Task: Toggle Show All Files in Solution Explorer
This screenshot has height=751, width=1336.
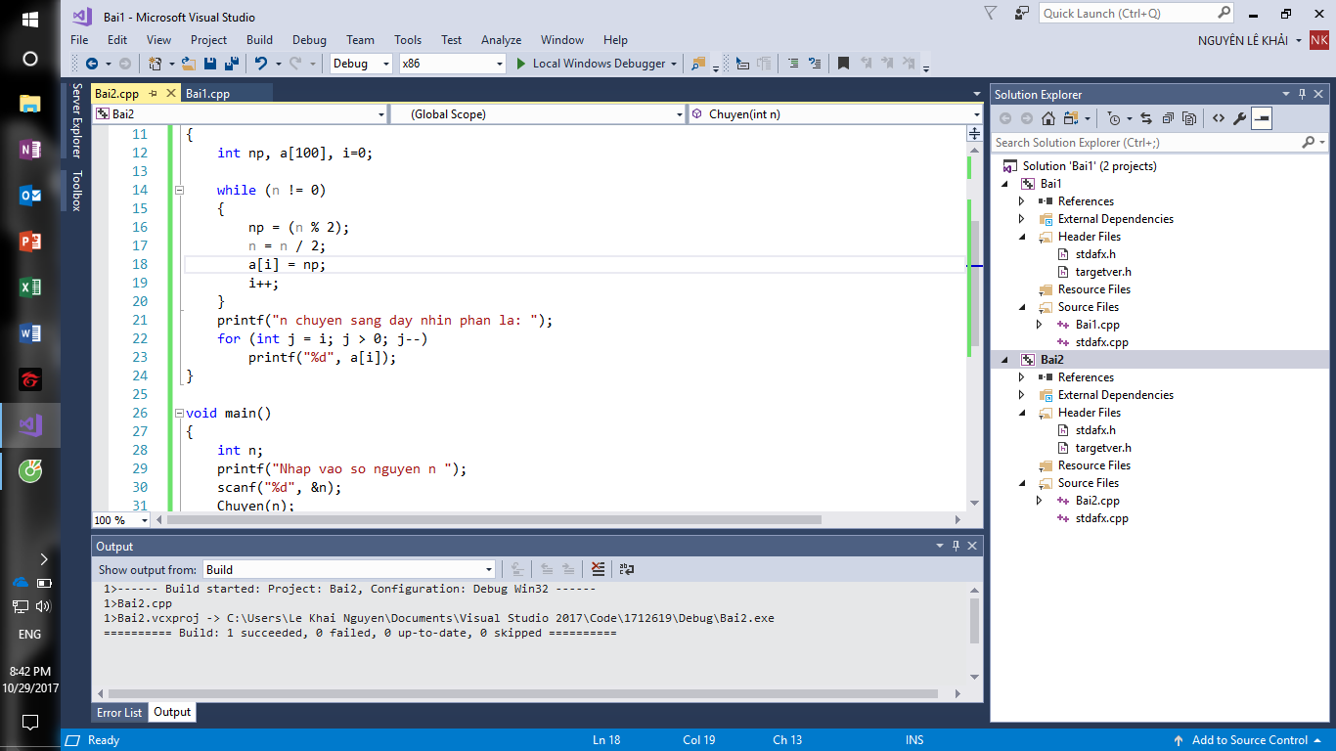Action: (1189, 118)
